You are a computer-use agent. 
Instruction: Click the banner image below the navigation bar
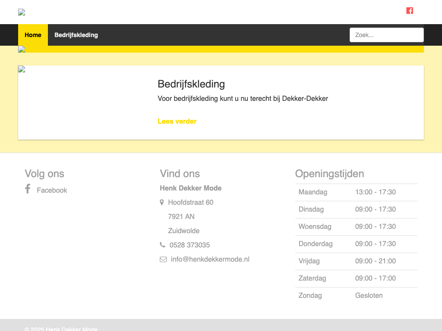tap(22, 49)
